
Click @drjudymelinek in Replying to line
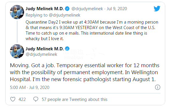(65, 15)
